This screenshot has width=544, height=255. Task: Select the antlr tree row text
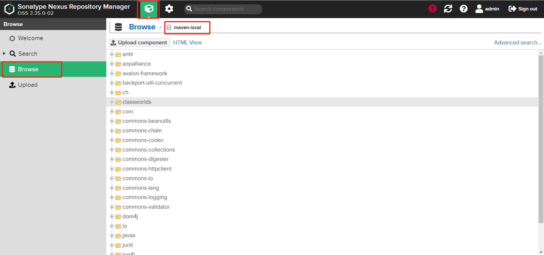click(x=128, y=54)
